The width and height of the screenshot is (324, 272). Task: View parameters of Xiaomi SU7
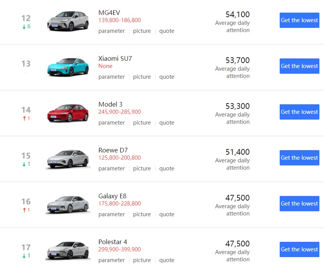[112, 77]
